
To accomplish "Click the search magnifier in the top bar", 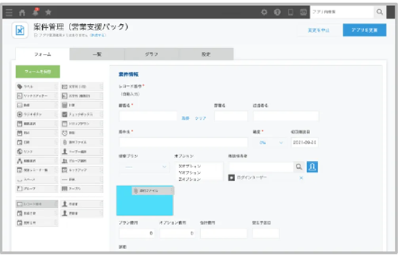I will point(380,12).
